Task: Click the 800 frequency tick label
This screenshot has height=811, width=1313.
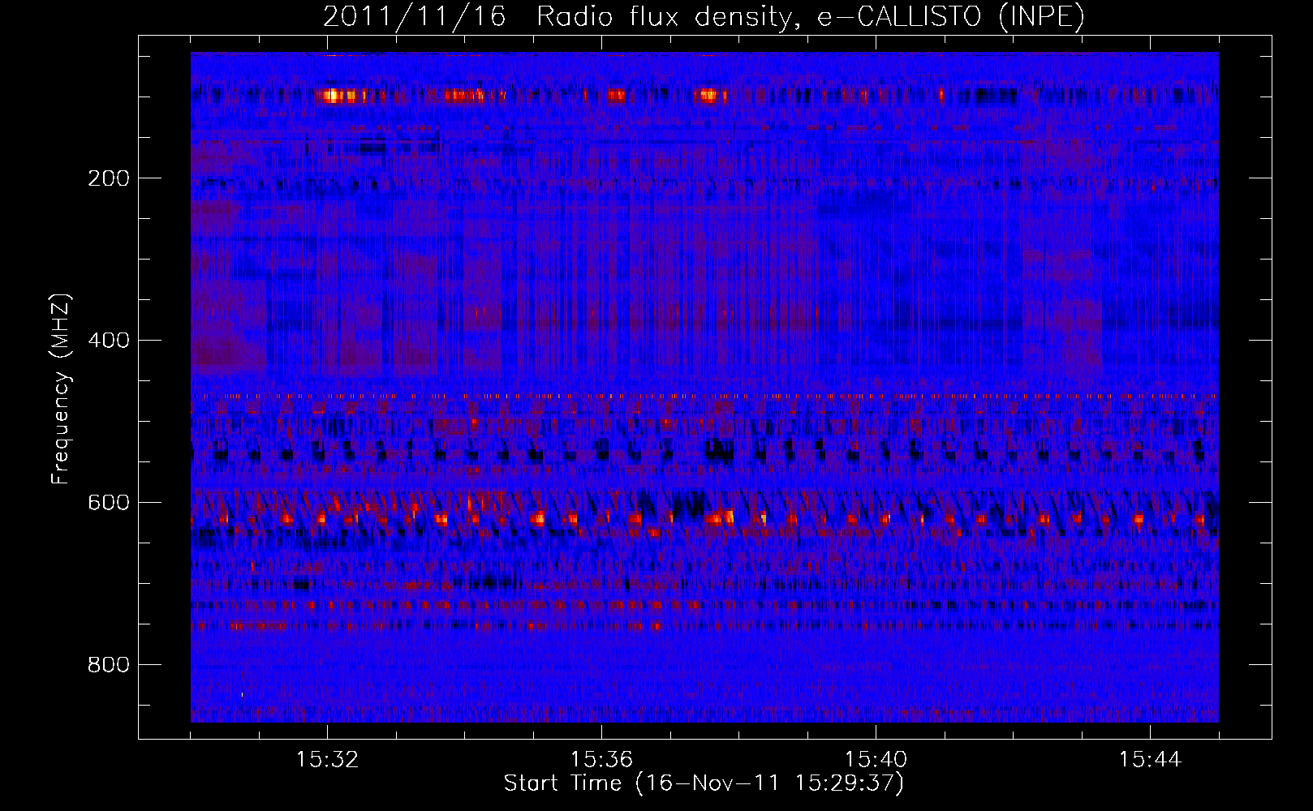Action: [109, 665]
